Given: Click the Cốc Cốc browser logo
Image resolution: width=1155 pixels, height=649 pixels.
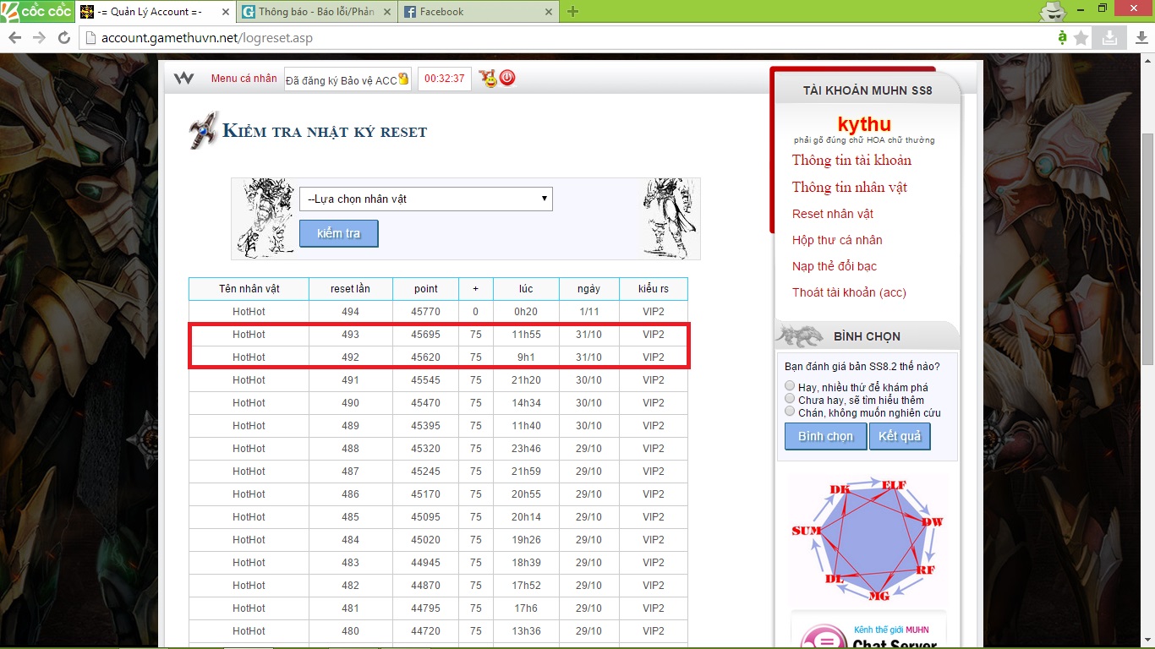Looking at the screenshot, I should tap(37, 12).
